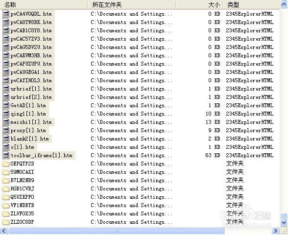Click 2345ExplorerHTML type of qing1[1].htm
The width and height of the screenshot is (288, 235).
(x=250, y=114)
